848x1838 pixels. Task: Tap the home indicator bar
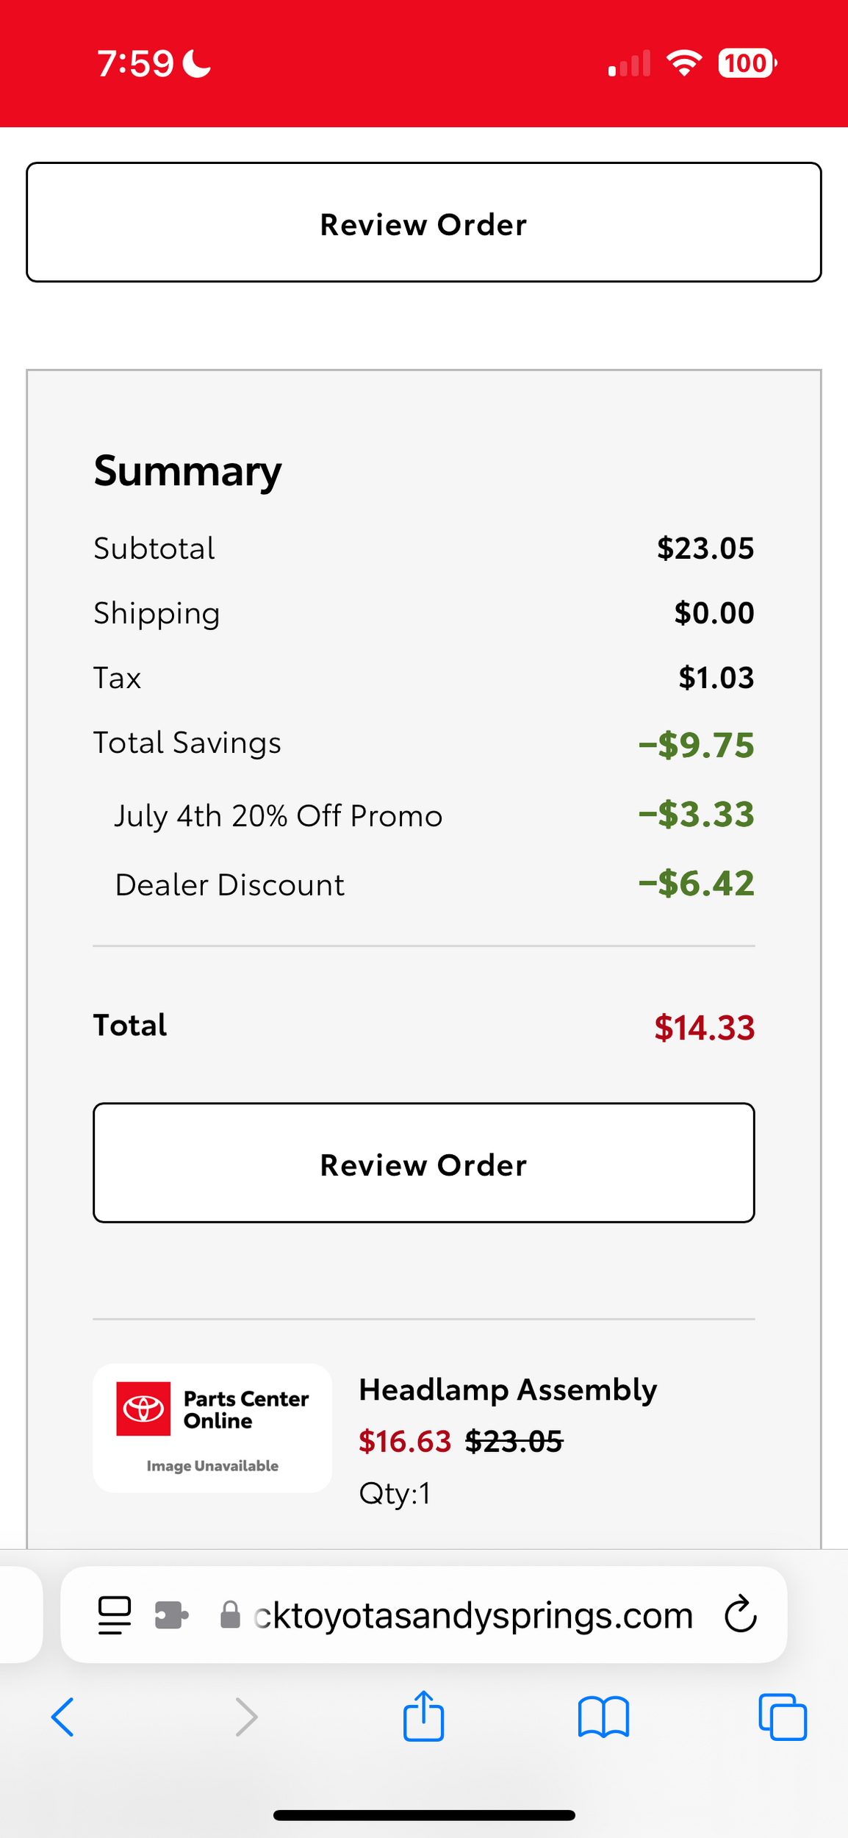(424, 1815)
